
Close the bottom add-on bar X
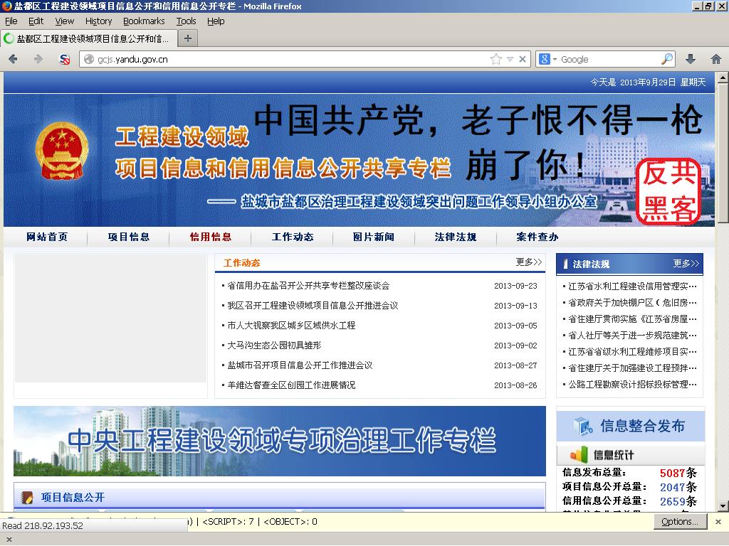[9, 540]
